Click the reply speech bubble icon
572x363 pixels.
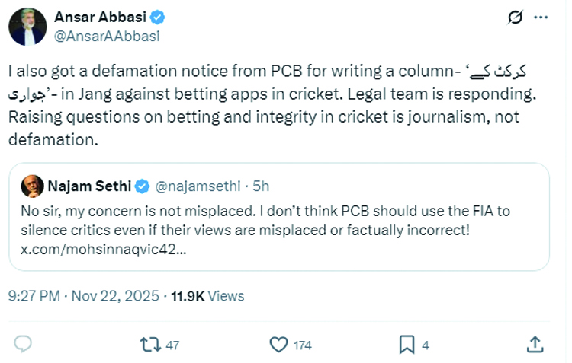[x=24, y=345]
